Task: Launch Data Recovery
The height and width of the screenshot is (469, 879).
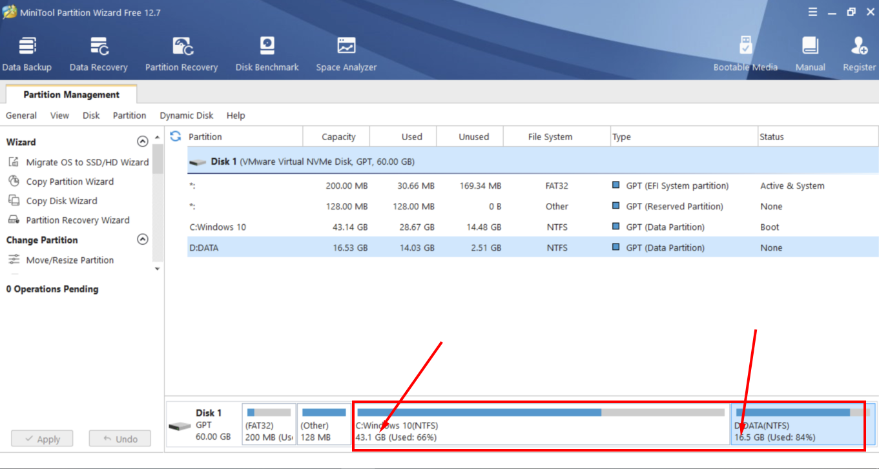Action: click(98, 52)
